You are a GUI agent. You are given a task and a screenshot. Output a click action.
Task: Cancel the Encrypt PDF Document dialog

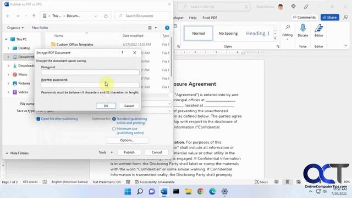pos(129,106)
